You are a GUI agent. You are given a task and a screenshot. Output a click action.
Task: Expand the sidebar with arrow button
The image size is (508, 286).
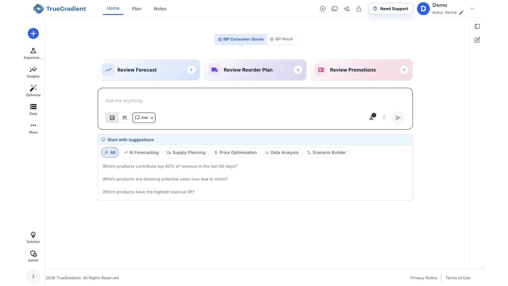click(33, 276)
